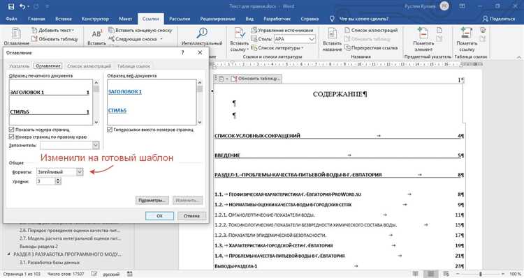
Task: Confirm dialog with the OK button
Action: [160, 216]
